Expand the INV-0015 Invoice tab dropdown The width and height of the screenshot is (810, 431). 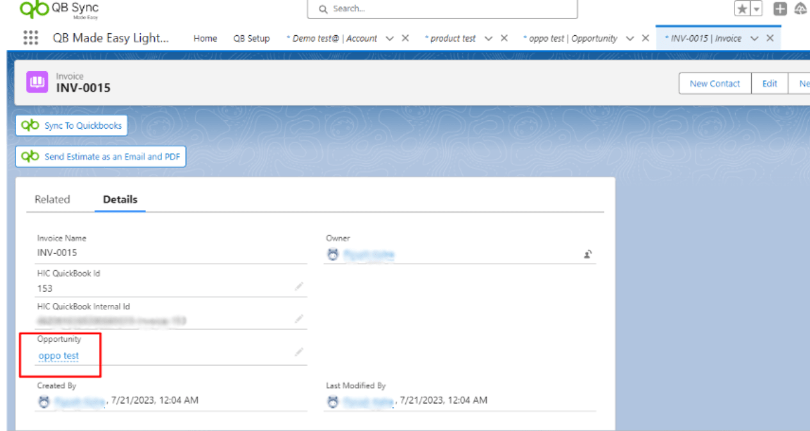pyautogui.click(x=754, y=38)
